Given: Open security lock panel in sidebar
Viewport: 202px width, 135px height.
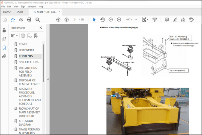Looking at the screenshot, I should (x=4, y=30).
